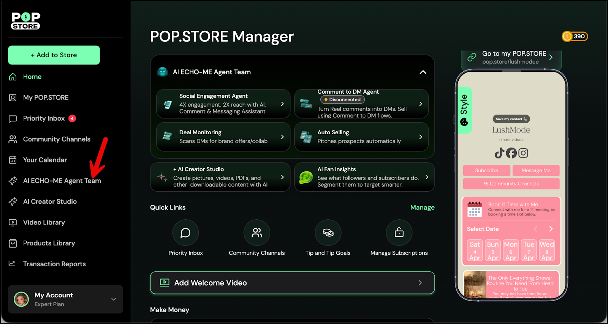Viewport: 608px width, 324px height.
Task: Collapse the AI ECHO-ME Agent Team panel
Action: click(423, 72)
